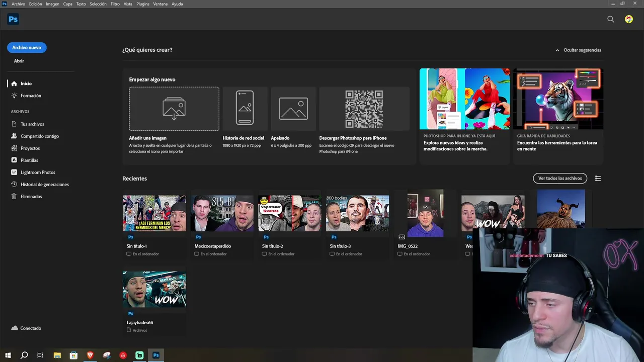Open Windows taskbar search

pos(24,355)
